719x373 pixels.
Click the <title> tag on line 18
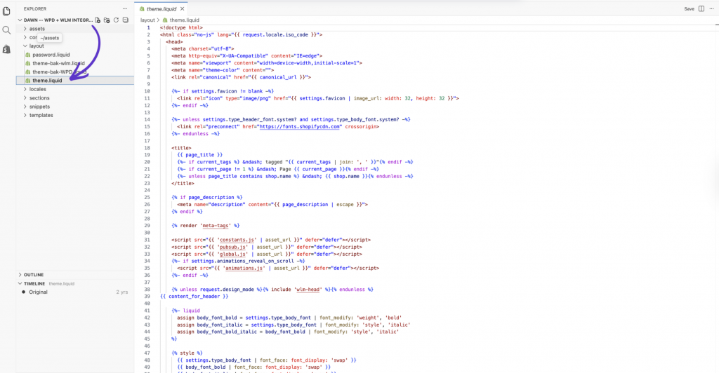point(181,148)
